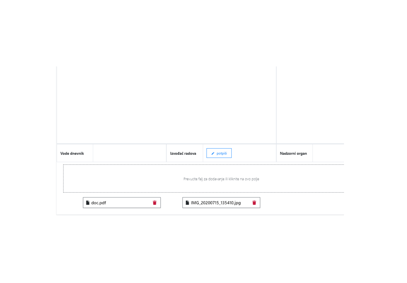Click the pencil icon in potpiši button
407x283 pixels.
click(213, 153)
